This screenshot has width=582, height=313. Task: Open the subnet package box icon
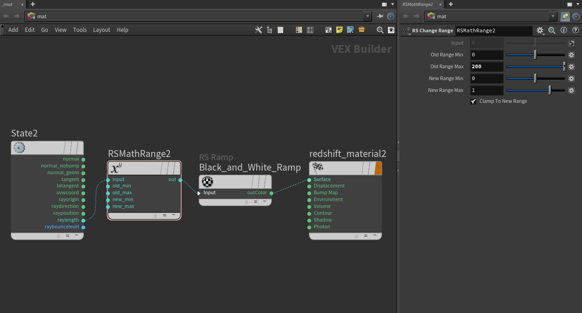(362, 30)
